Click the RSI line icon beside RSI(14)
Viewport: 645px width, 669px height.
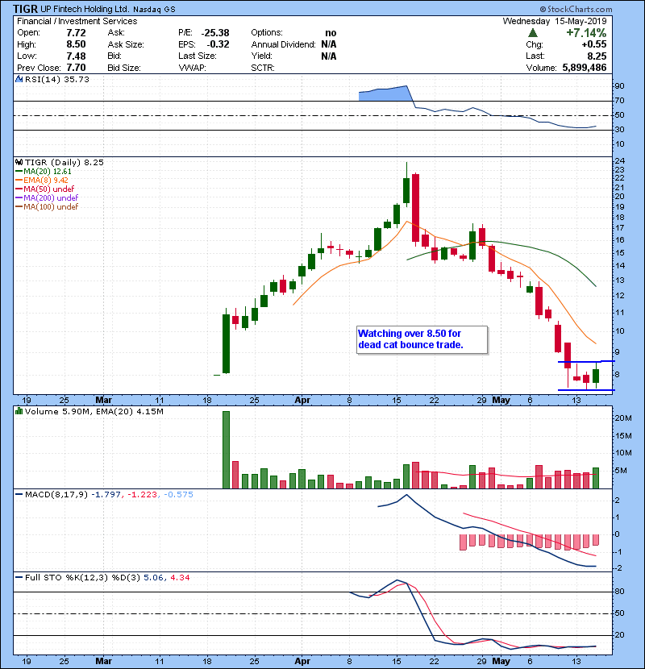click(x=19, y=79)
